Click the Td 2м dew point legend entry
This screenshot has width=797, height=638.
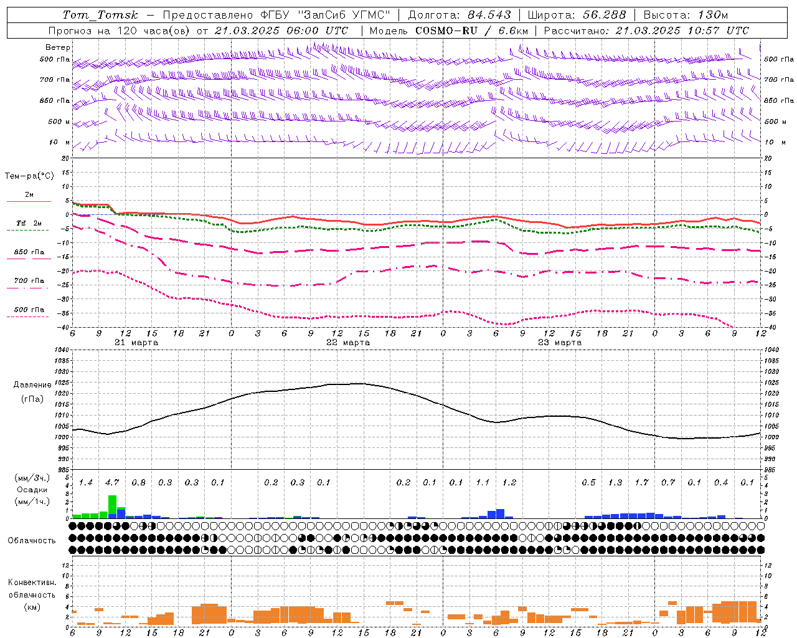point(29,223)
